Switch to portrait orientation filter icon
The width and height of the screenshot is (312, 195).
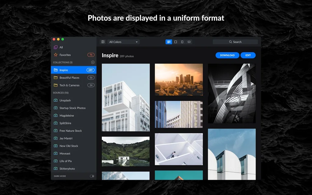click(x=182, y=42)
